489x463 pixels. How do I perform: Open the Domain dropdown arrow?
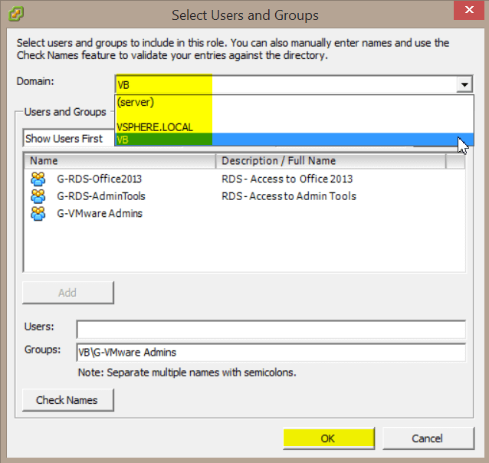464,84
